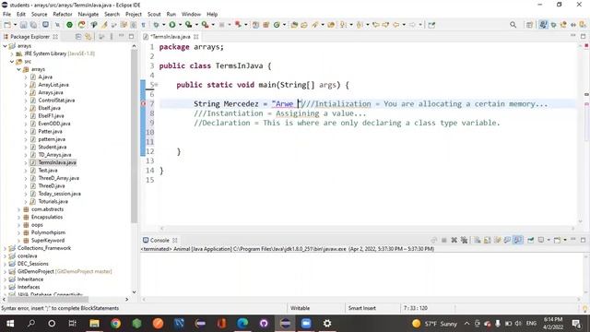This screenshot has width=590, height=332.
Task: Select the Inheritance project
Action: [x=30, y=279]
